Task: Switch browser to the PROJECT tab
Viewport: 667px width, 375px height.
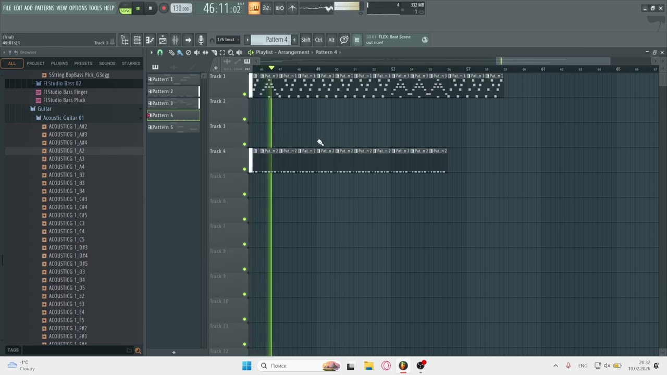Action: point(35,64)
